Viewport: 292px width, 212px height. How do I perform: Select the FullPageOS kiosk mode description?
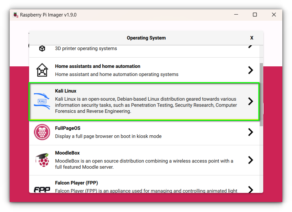coord(108,136)
